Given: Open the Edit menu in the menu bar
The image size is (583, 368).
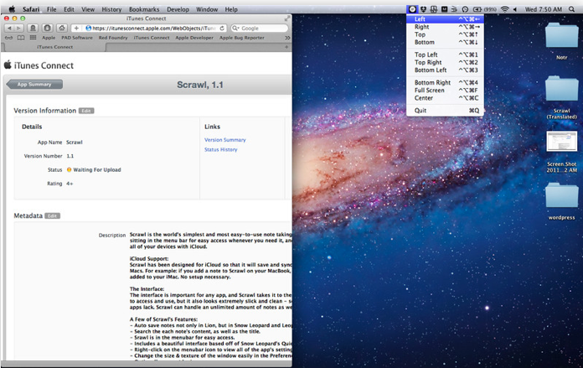Looking at the screenshot, I should [70, 9].
